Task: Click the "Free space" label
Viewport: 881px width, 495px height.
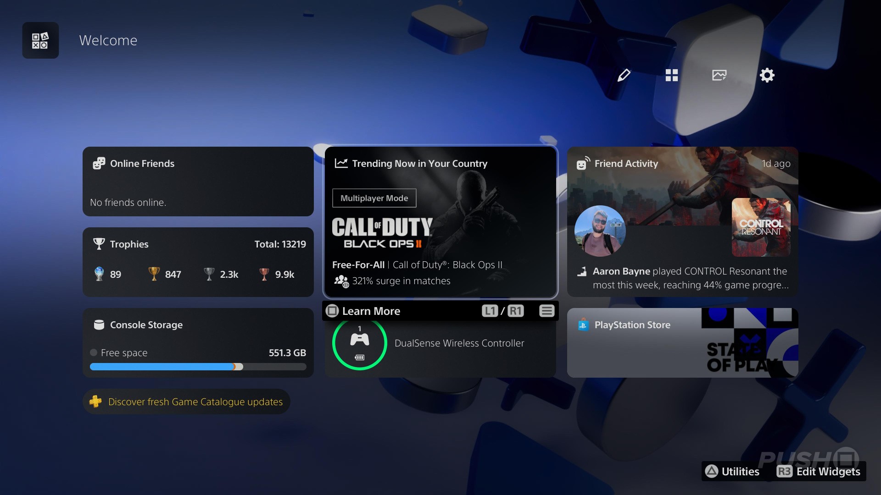Action: click(124, 353)
